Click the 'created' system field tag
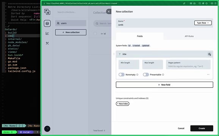This screenshot has height=136, width=219. coord(136,45)
